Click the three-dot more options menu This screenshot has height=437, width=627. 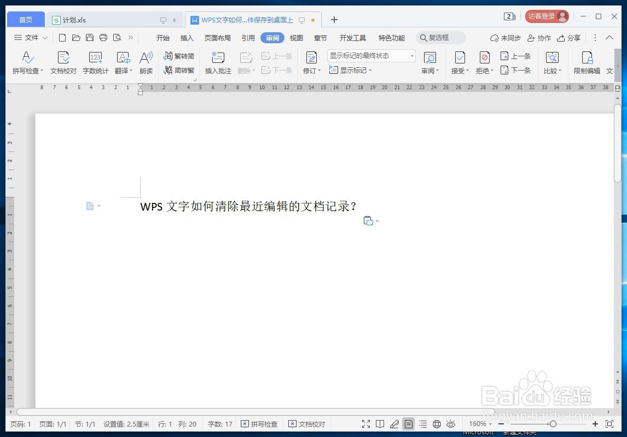pos(595,38)
